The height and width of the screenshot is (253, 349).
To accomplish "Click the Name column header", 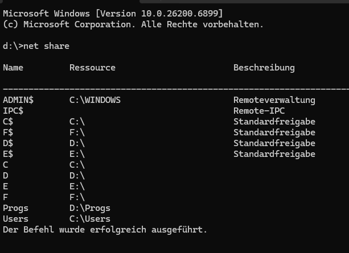I will tap(13, 68).
